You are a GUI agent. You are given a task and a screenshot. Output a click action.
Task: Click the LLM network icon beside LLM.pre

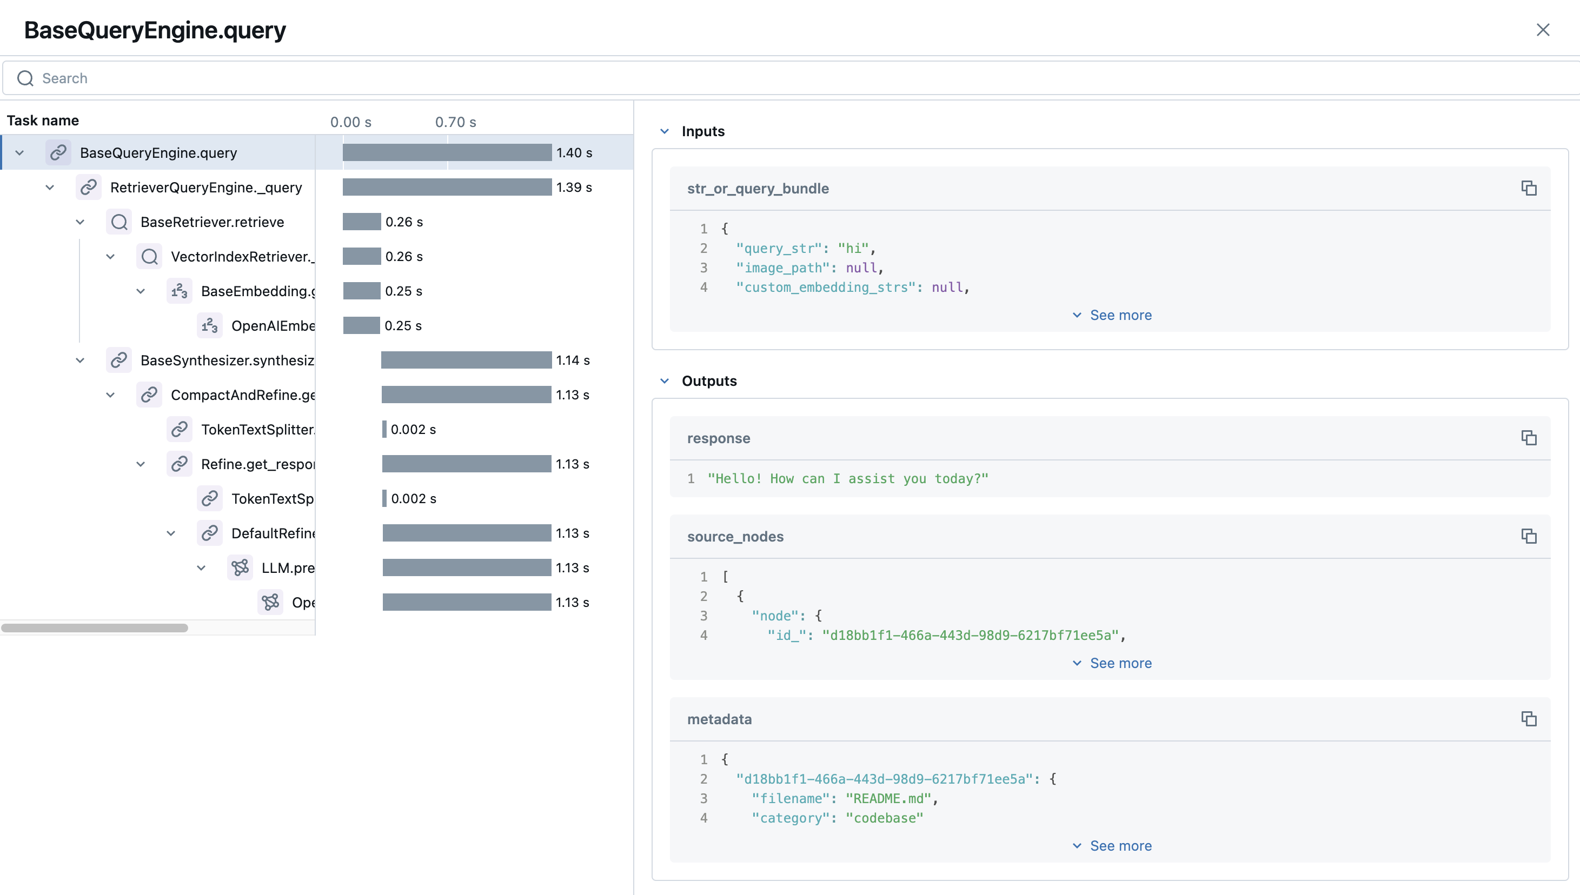coord(240,567)
